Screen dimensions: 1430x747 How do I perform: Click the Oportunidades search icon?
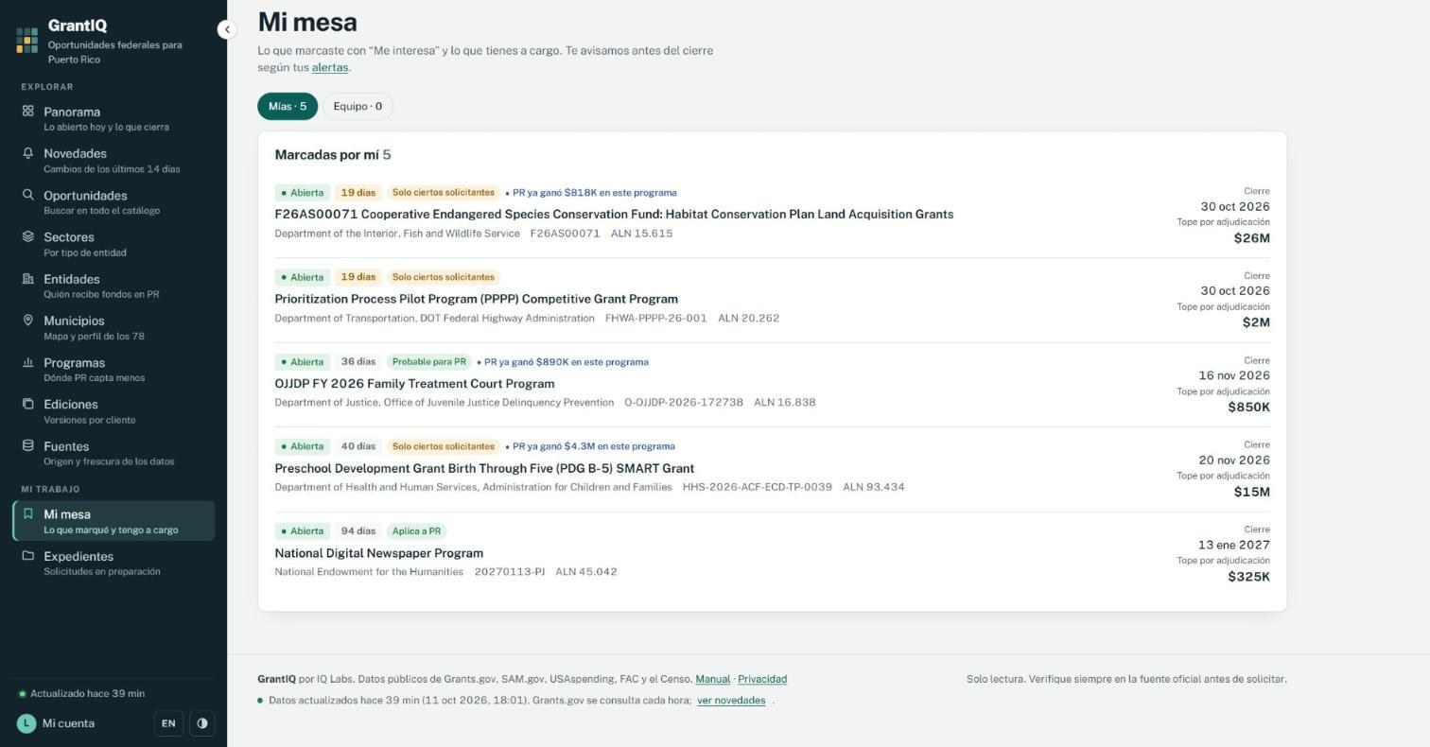[x=28, y=195]
